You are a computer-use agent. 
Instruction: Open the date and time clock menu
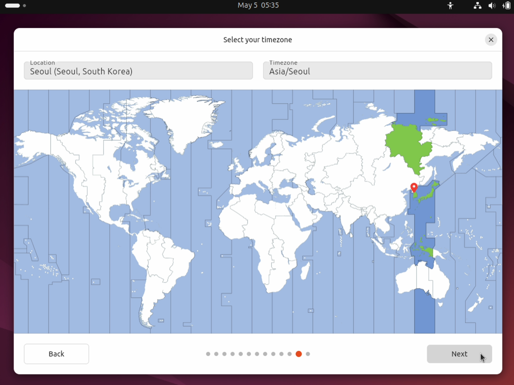pyautogui.click(x=258, y=5)
